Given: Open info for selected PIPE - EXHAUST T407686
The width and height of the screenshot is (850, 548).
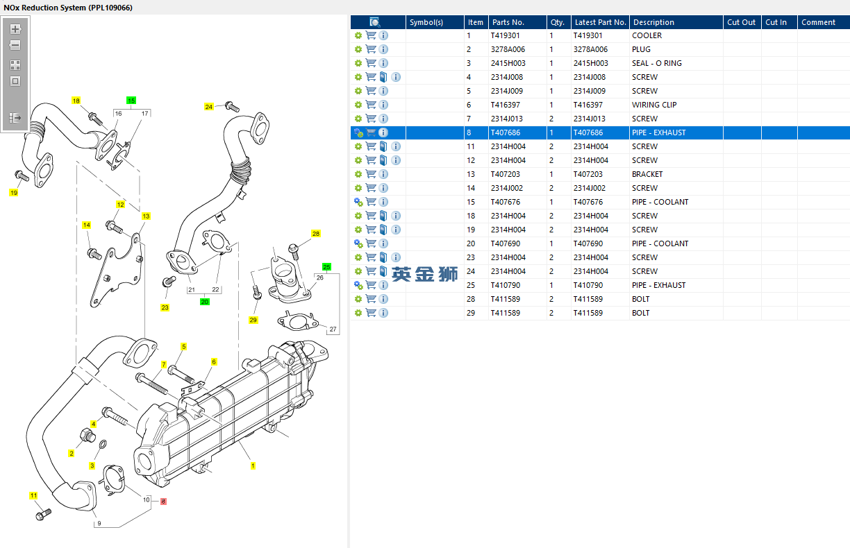Looking at the screenshot, I should [383, 132].
